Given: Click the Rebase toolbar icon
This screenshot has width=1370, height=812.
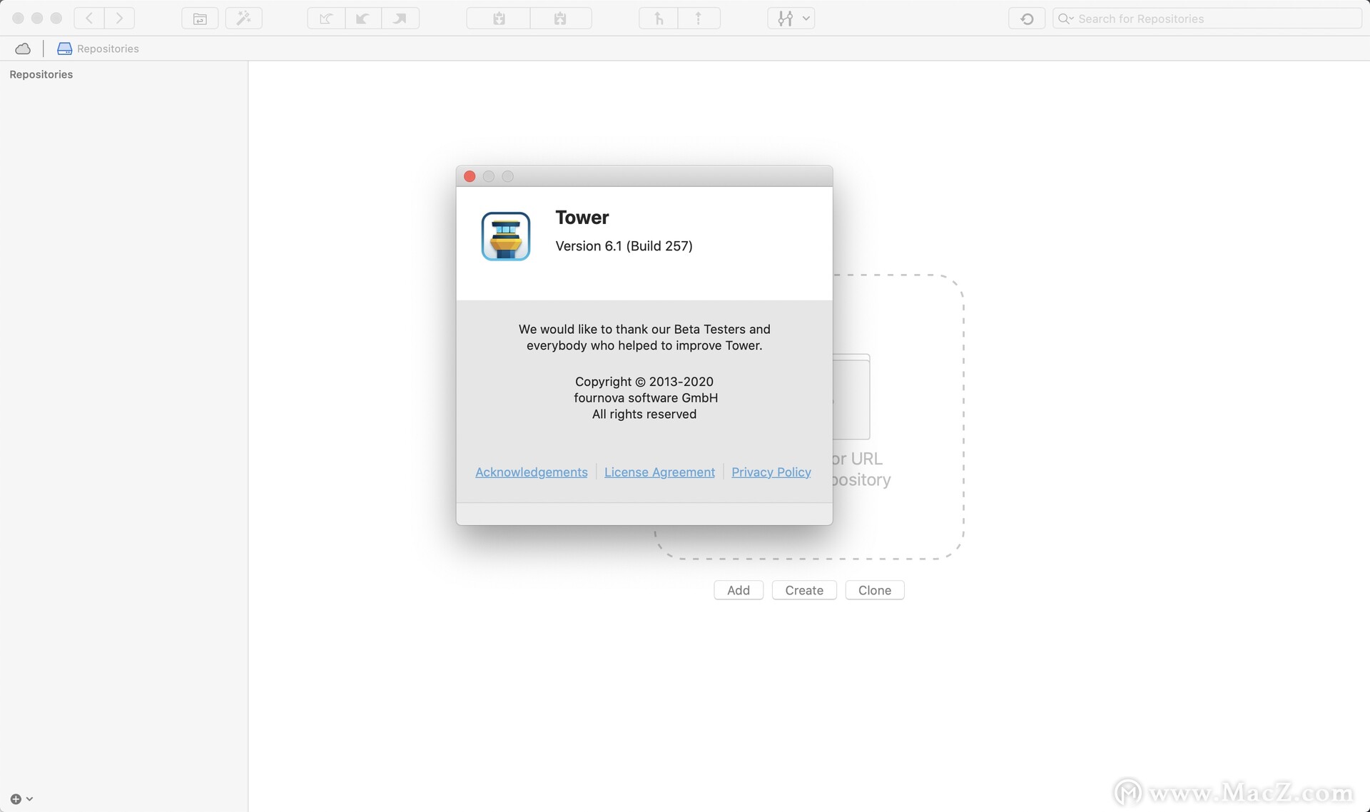Looking at the screenshot, I should [x=699, y=19].
